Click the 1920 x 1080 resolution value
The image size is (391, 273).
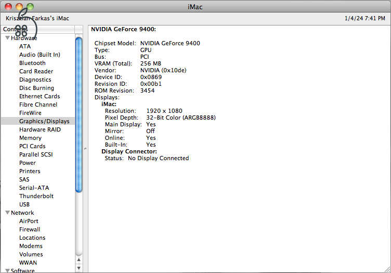(164, 111)
